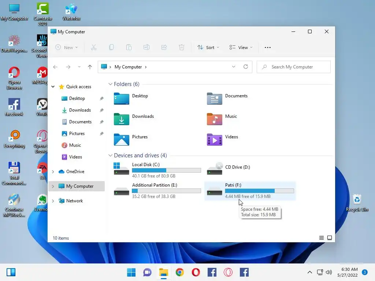
Task: Click My Computer in the address breadcrumb
Action: pos(128,67)
